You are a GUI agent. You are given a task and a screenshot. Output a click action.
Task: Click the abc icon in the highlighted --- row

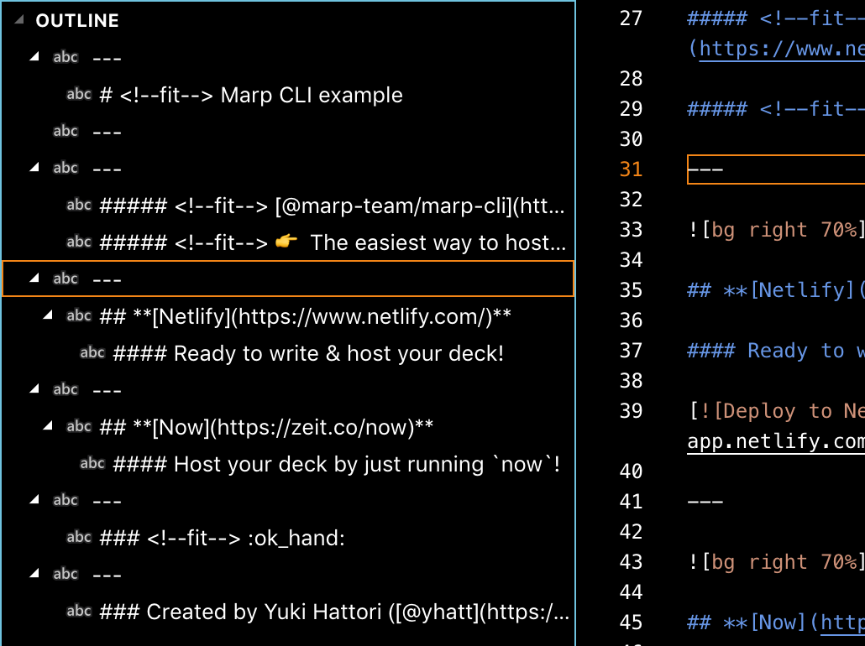click(x=66, y=279)
